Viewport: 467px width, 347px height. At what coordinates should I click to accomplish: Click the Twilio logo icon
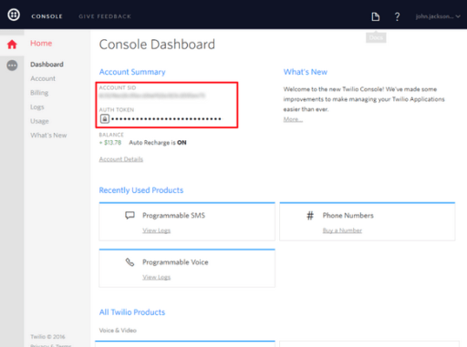coord(14,15)
